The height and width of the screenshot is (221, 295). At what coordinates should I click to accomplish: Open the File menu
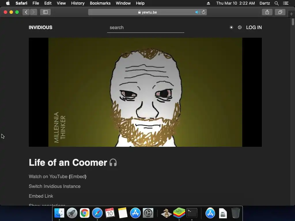click(x=36, y=3)
